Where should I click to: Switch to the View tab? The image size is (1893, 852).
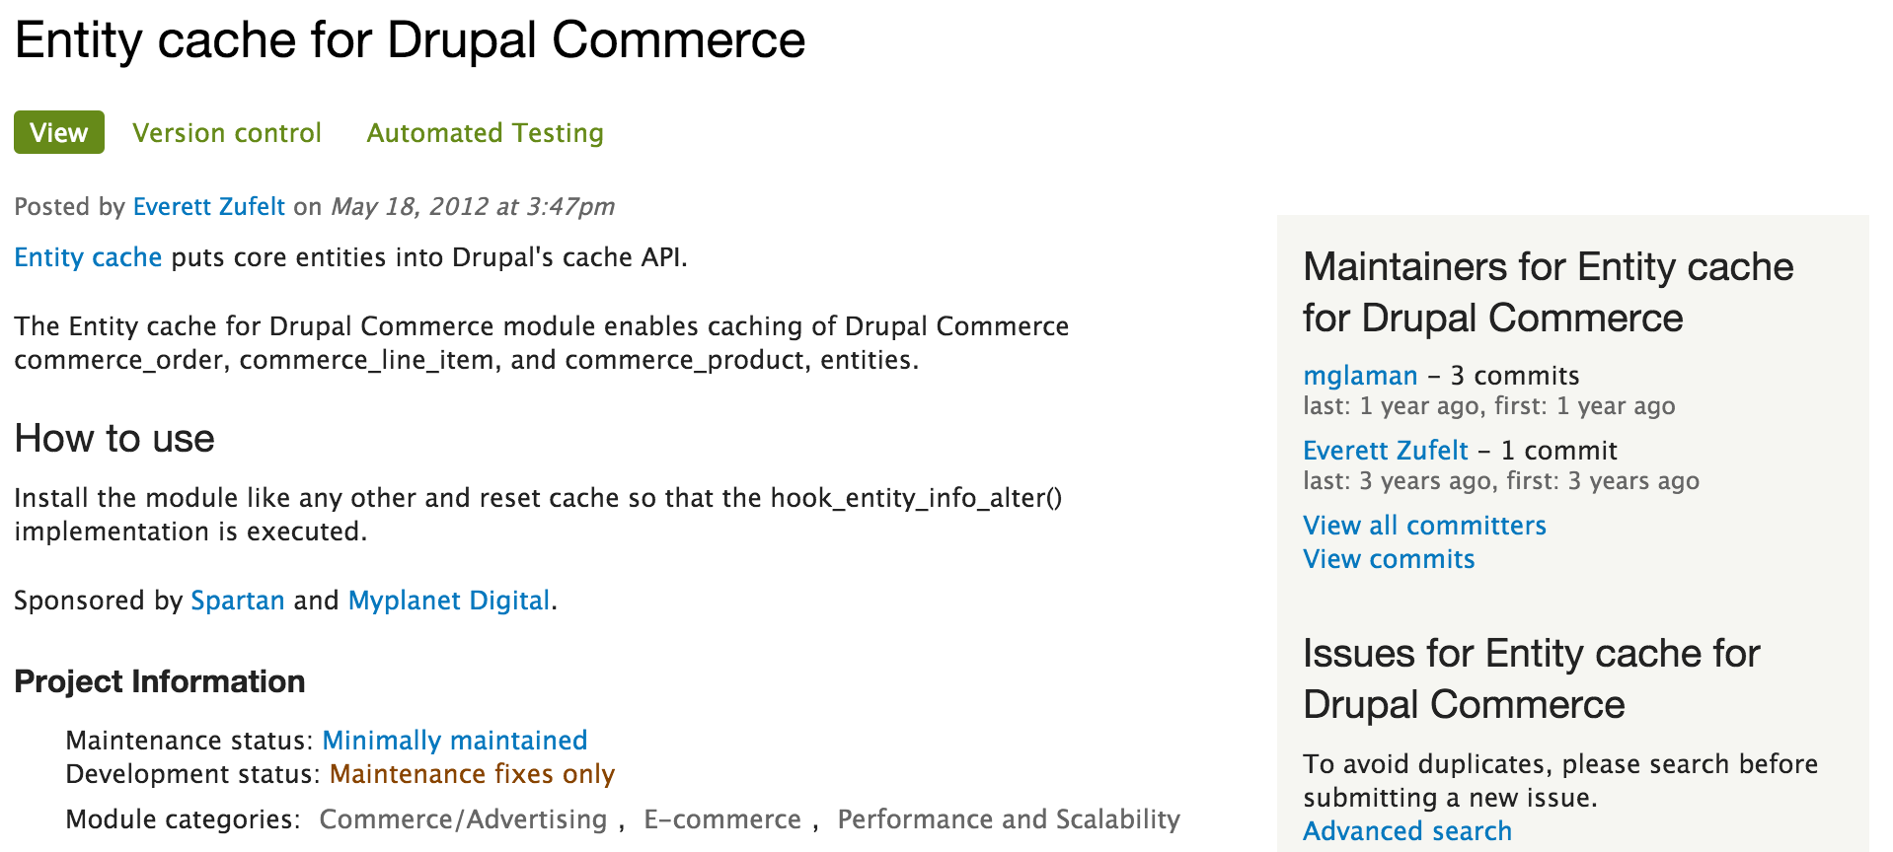point(59,133)
